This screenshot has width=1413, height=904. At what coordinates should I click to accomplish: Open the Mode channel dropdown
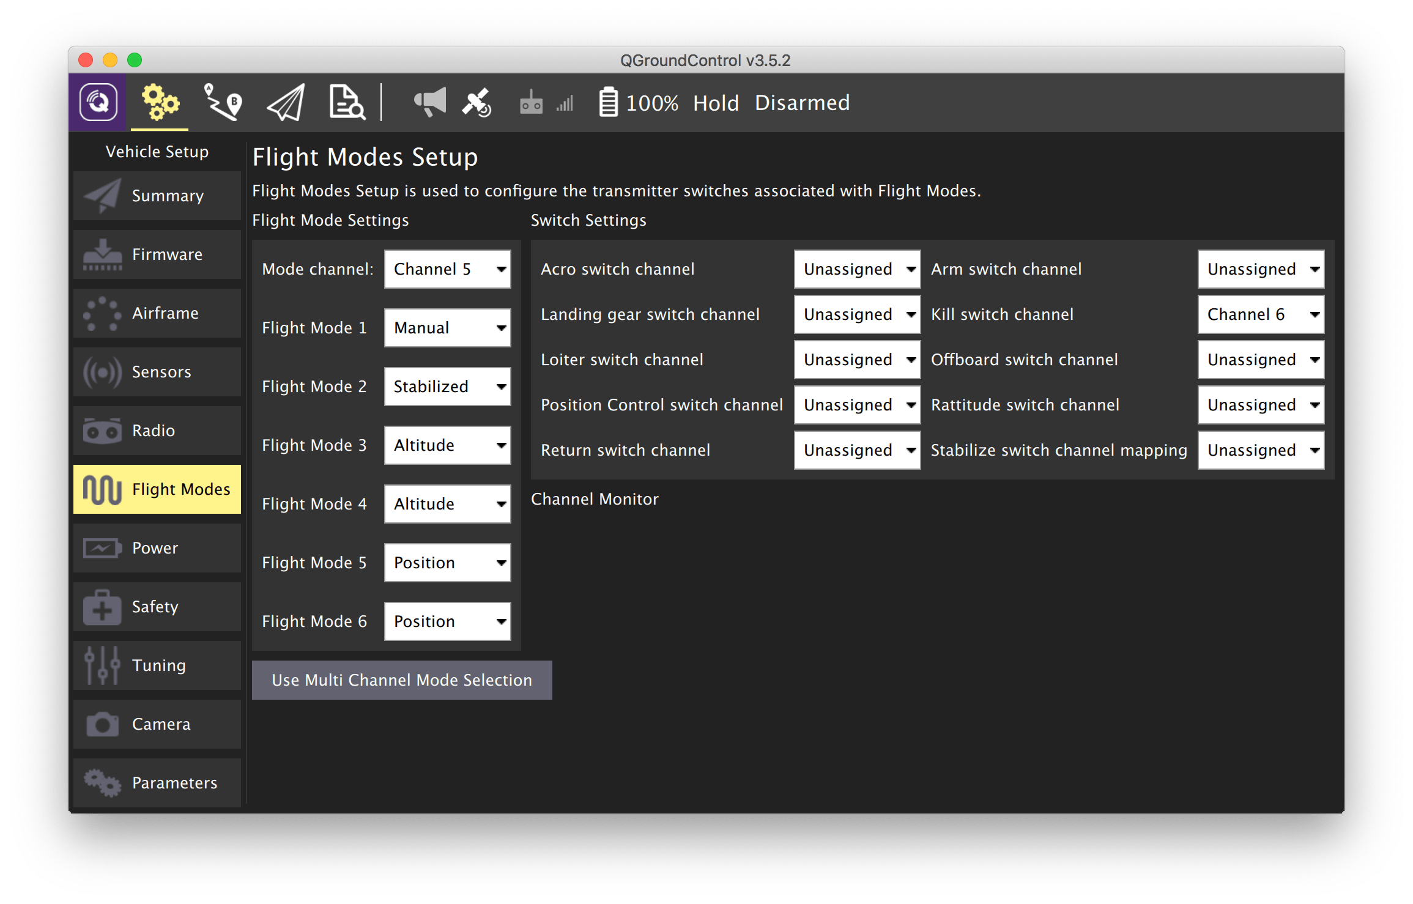tap(448, 269)
